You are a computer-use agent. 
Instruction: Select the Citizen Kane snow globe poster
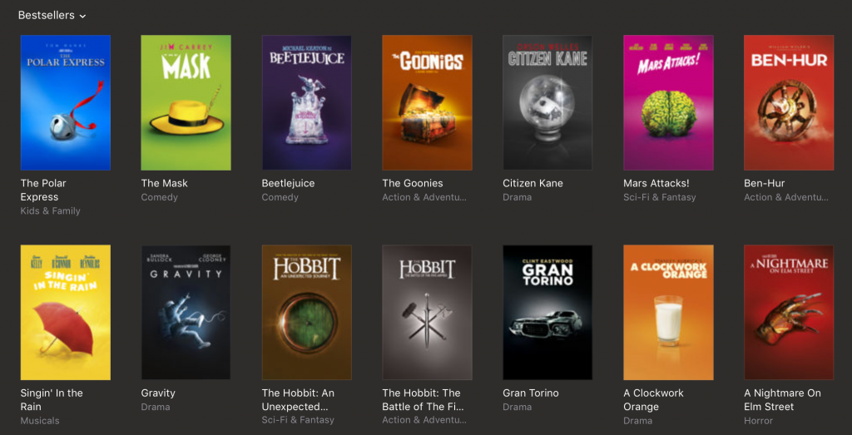pyautogui.click(x=547, y=102)
